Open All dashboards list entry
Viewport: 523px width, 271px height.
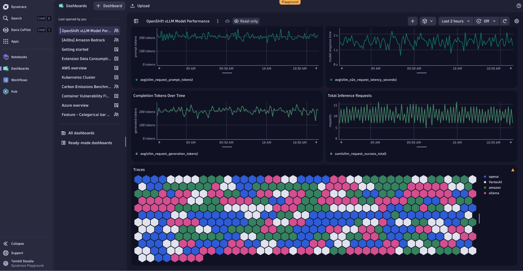[x=81, y=133]
